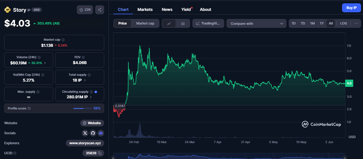Click the UCID info icon

coord(15,153)
